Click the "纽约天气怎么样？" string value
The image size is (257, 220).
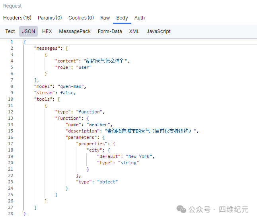[x=105, y=61]
